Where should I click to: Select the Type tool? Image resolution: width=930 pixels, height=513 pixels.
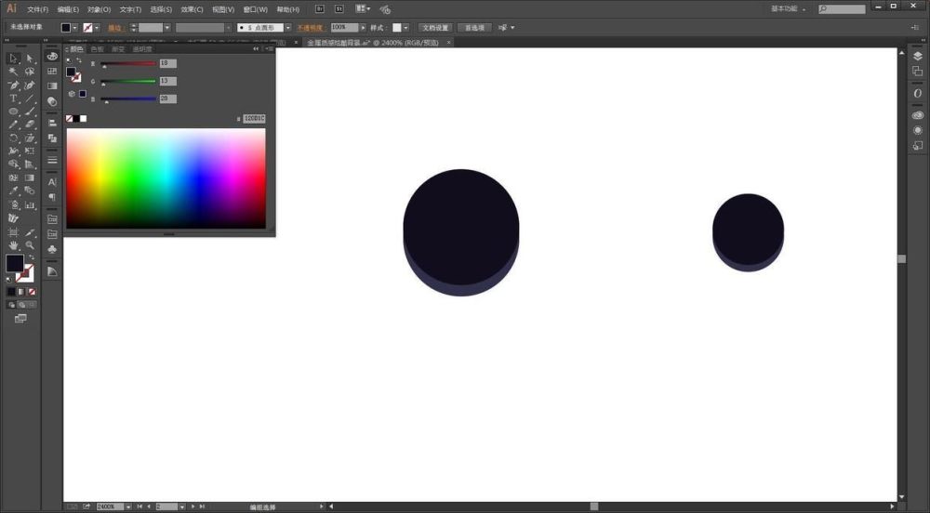coord(14,99)
